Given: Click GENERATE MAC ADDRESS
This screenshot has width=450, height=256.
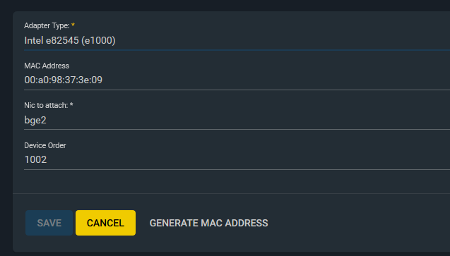Looking at the screenshot, I should 208,223.
